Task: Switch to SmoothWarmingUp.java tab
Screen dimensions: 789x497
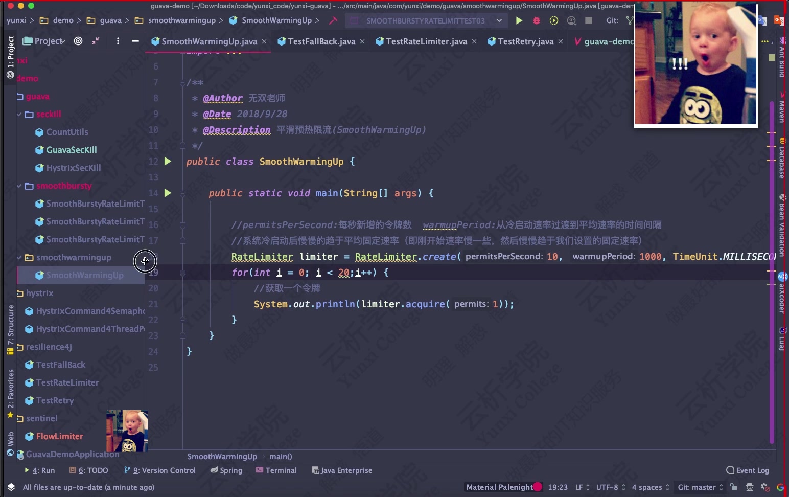Action: (209, 41)
